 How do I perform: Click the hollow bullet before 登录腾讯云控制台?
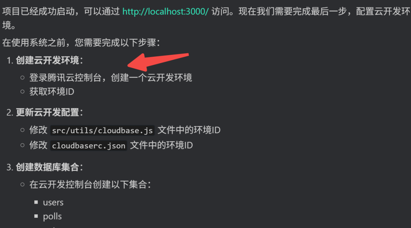coord(22,78)
